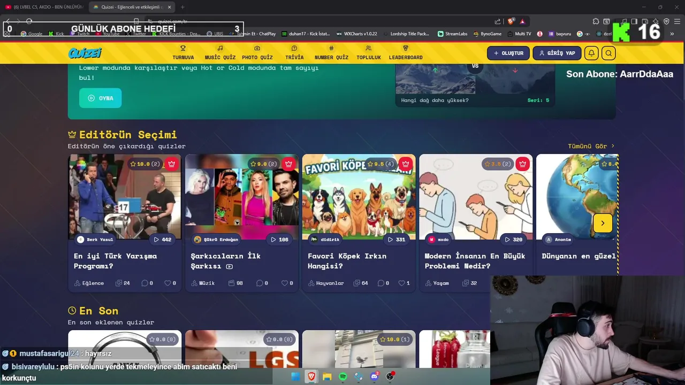The image size is (685, 385).
Task: Open the Turkish game show quiz thumbnail
Action: [125, 196]
